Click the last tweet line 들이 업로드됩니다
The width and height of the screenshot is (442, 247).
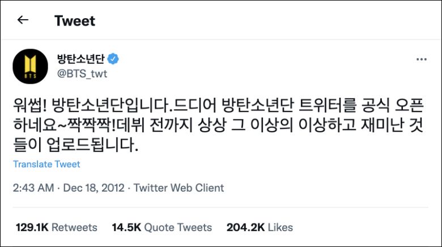[x=75, y=144]
